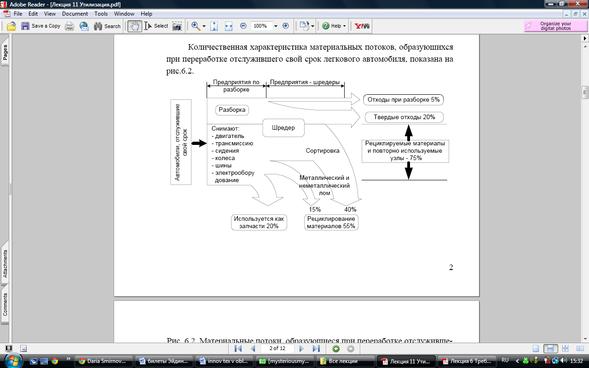Click the full screen view icon in status bar
Viewport: 589px width, 368px height.
(9, 349)
